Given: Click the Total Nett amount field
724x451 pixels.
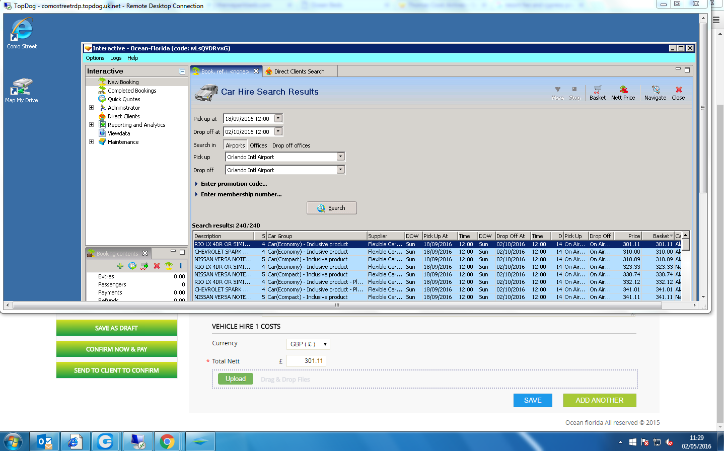Looking at the screenshot, I should point(306,361).
